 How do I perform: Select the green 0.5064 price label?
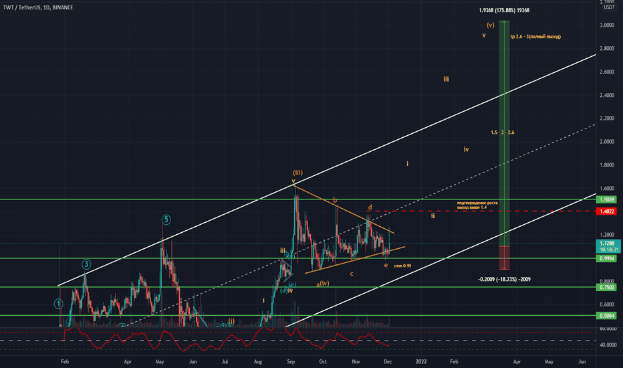pos(607,316)
